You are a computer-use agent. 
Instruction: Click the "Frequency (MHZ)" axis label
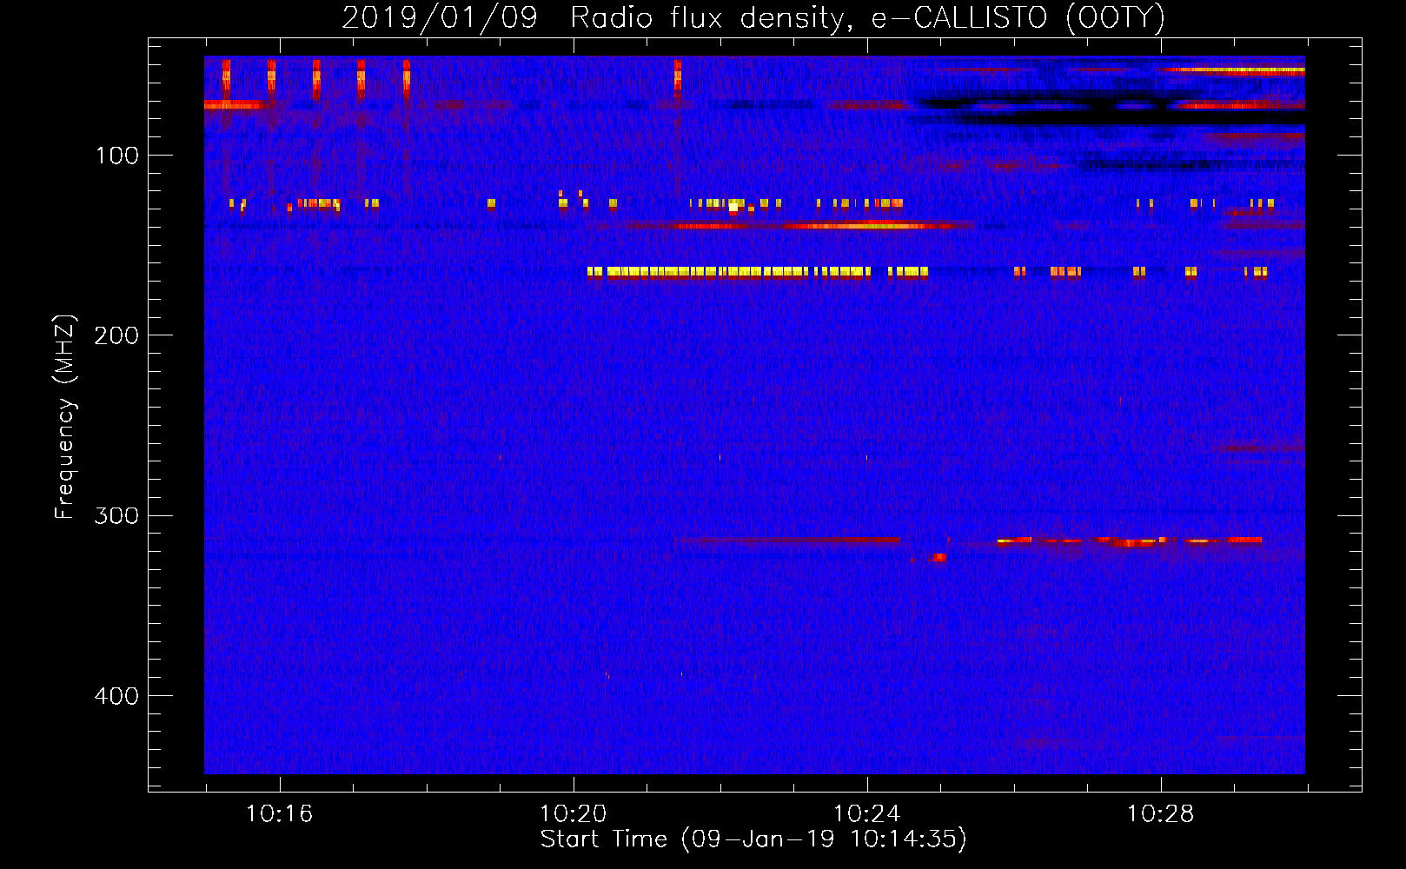[65, 417]
